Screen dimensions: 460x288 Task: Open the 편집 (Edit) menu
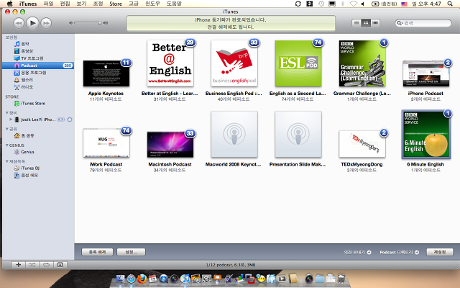[x=65, y=4]
